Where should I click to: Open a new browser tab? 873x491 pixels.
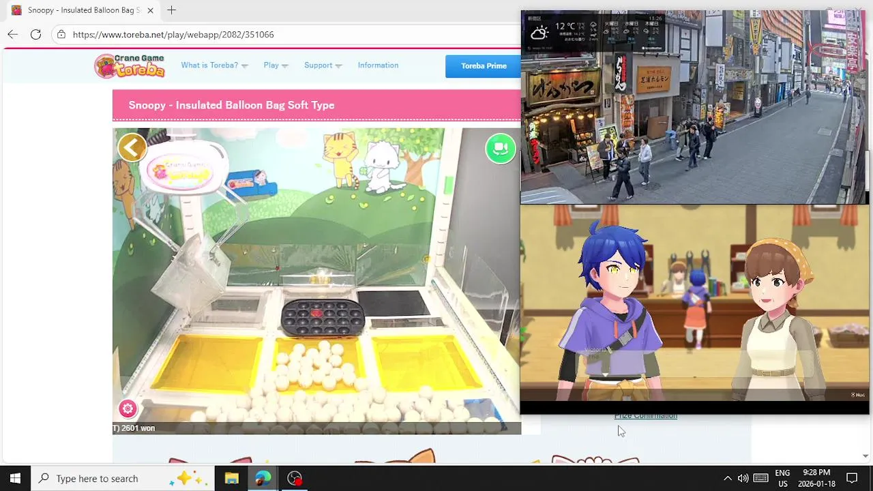click(x=172, y=10)
